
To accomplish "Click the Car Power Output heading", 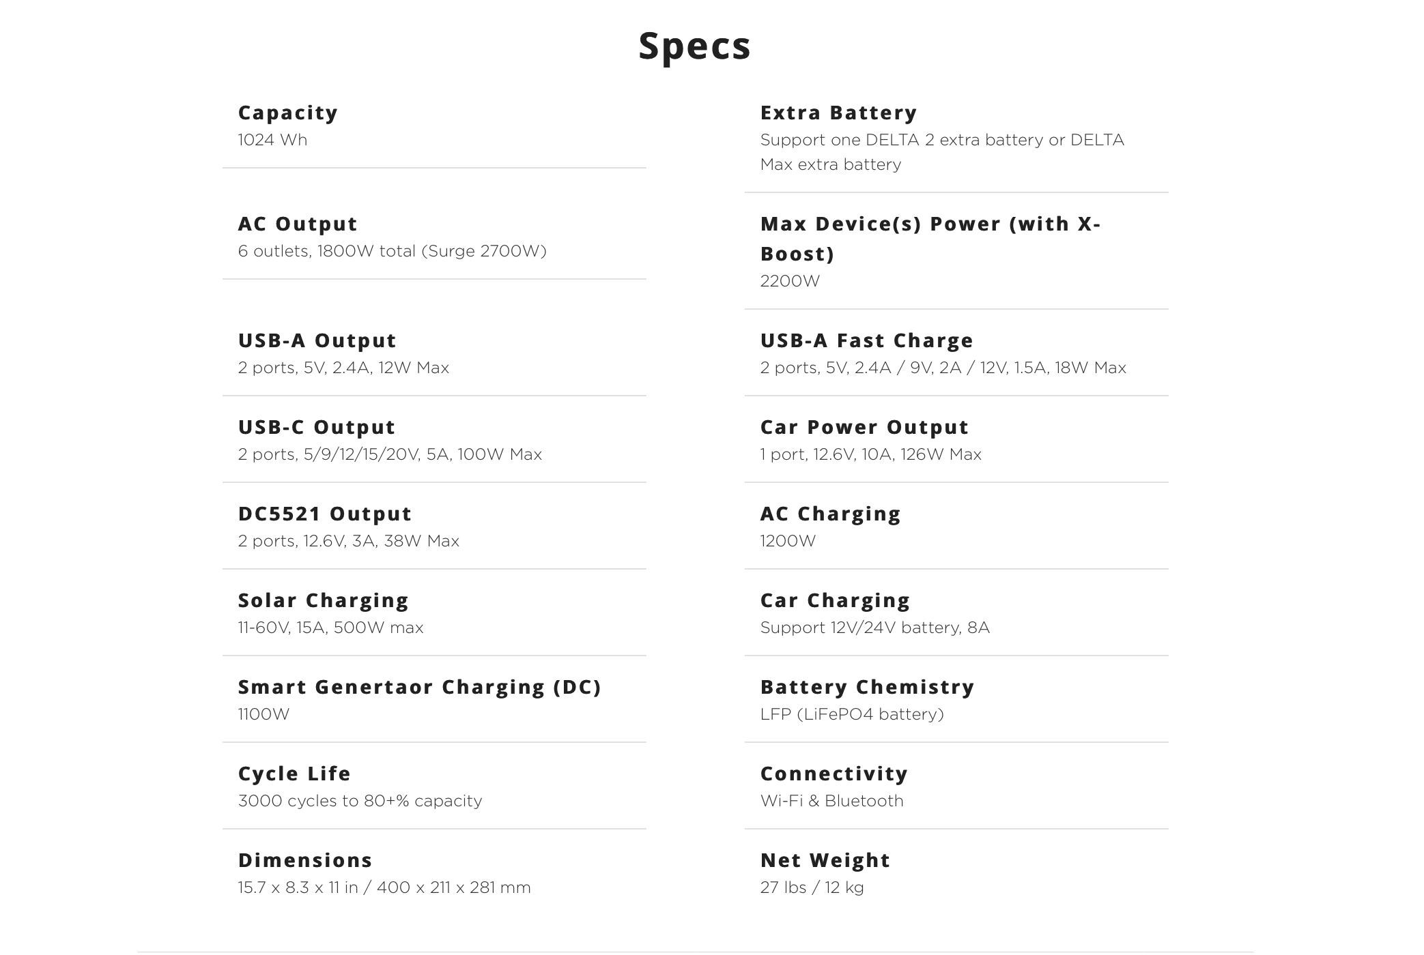I will point(864,427).
